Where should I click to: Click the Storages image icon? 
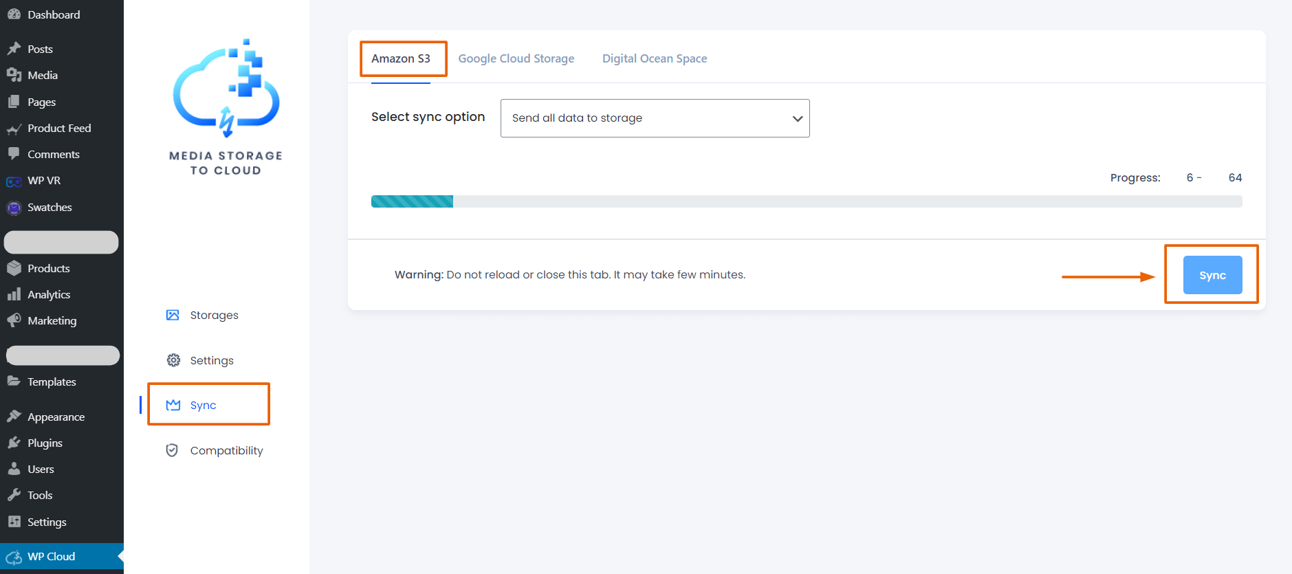coord(173,315)
